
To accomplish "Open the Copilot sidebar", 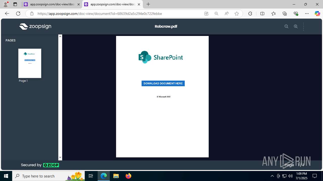I will pos(317,14).
